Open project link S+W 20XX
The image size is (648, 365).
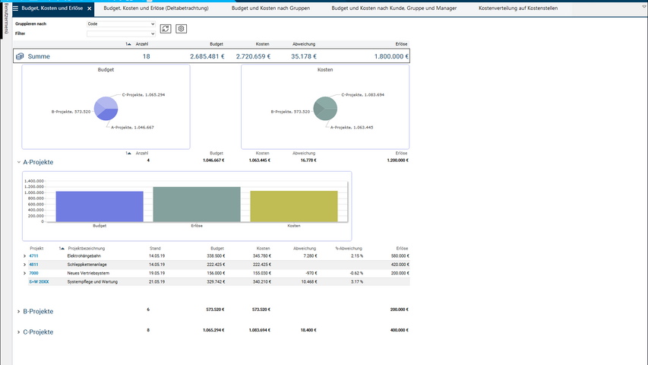(x=39, y=281)
